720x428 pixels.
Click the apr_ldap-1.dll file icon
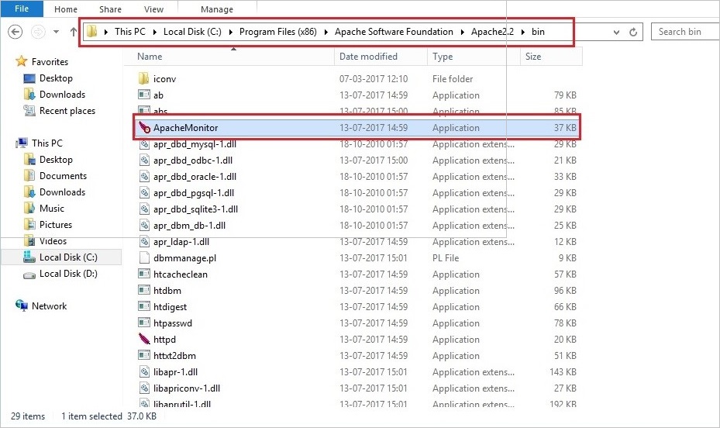[x=144, y=242]
